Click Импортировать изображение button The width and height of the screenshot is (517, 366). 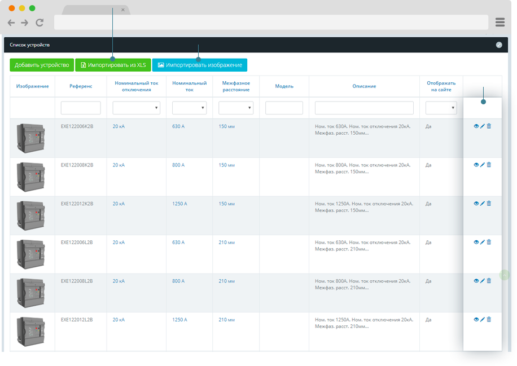pyautogui.click(x=199, y=65)
